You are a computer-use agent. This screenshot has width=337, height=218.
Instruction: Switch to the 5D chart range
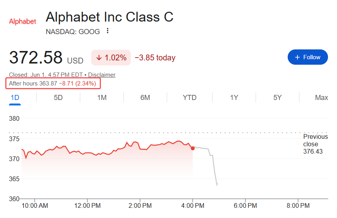[x=58, y=98]
